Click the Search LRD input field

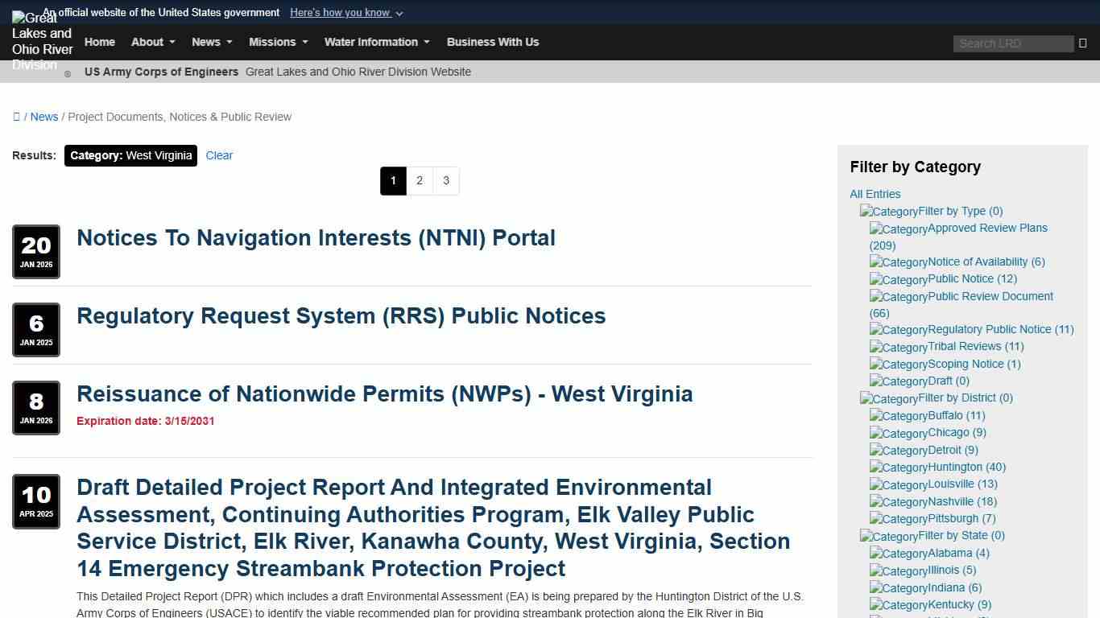click(x=1011, y=43)
